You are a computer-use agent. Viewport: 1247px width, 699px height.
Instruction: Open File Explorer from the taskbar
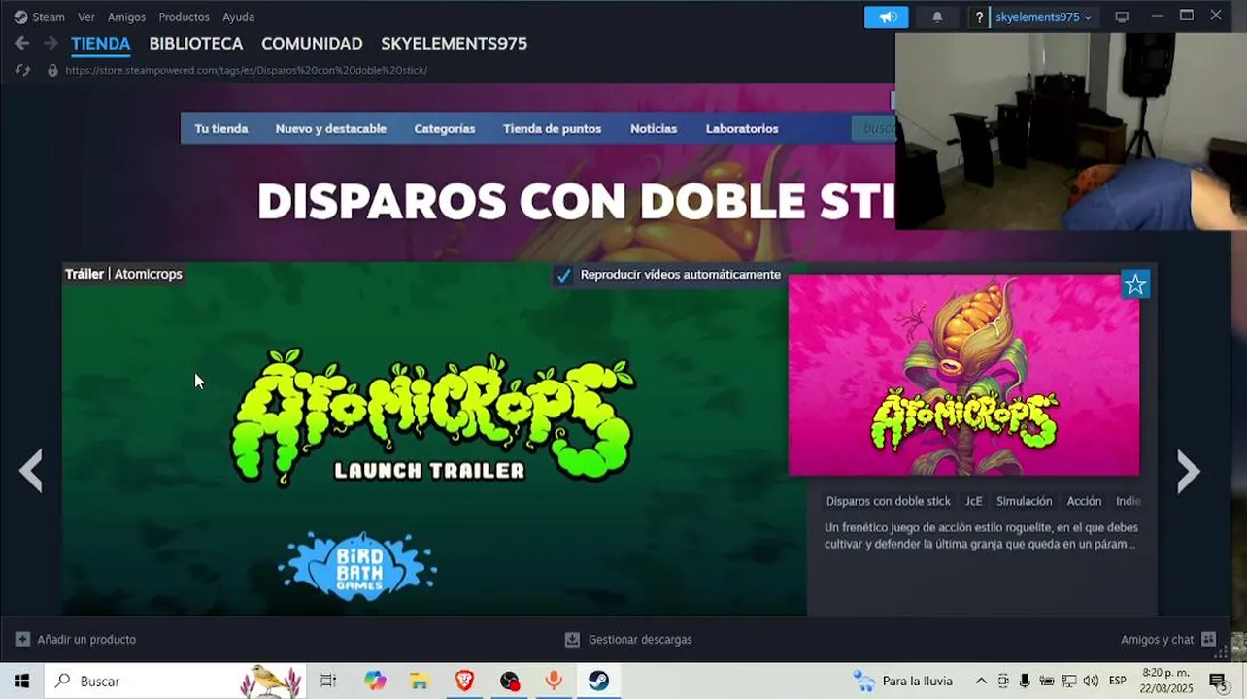point(419,681)
